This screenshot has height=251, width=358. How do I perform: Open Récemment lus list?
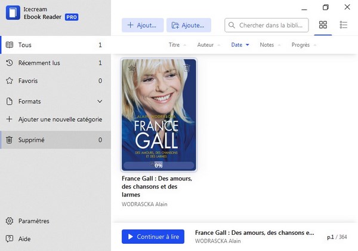39,63
